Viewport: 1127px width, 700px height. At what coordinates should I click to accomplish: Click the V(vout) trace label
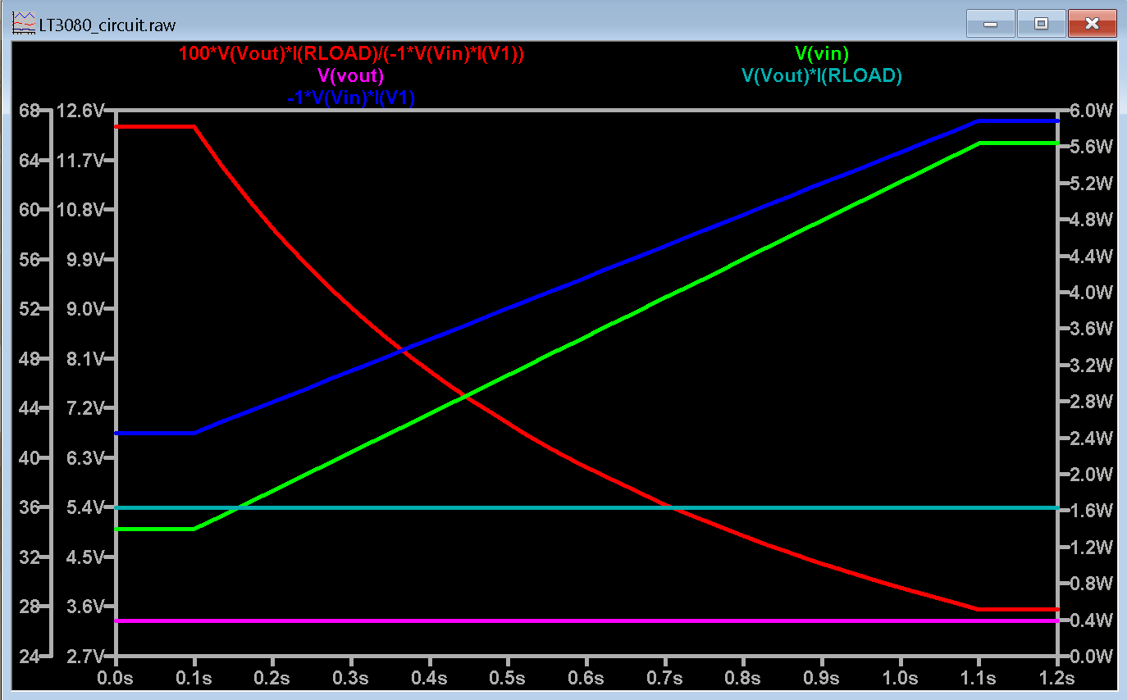click(351, 75)
